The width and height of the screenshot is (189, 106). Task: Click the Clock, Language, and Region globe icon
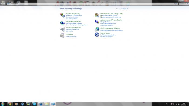[97, 29]
